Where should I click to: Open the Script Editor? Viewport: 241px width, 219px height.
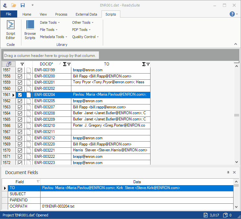point(11,30)
